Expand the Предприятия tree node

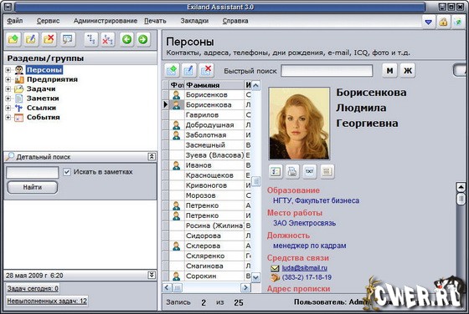(8, 79)
